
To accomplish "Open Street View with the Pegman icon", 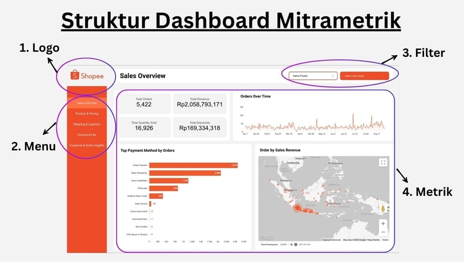I will coord(382,208).
